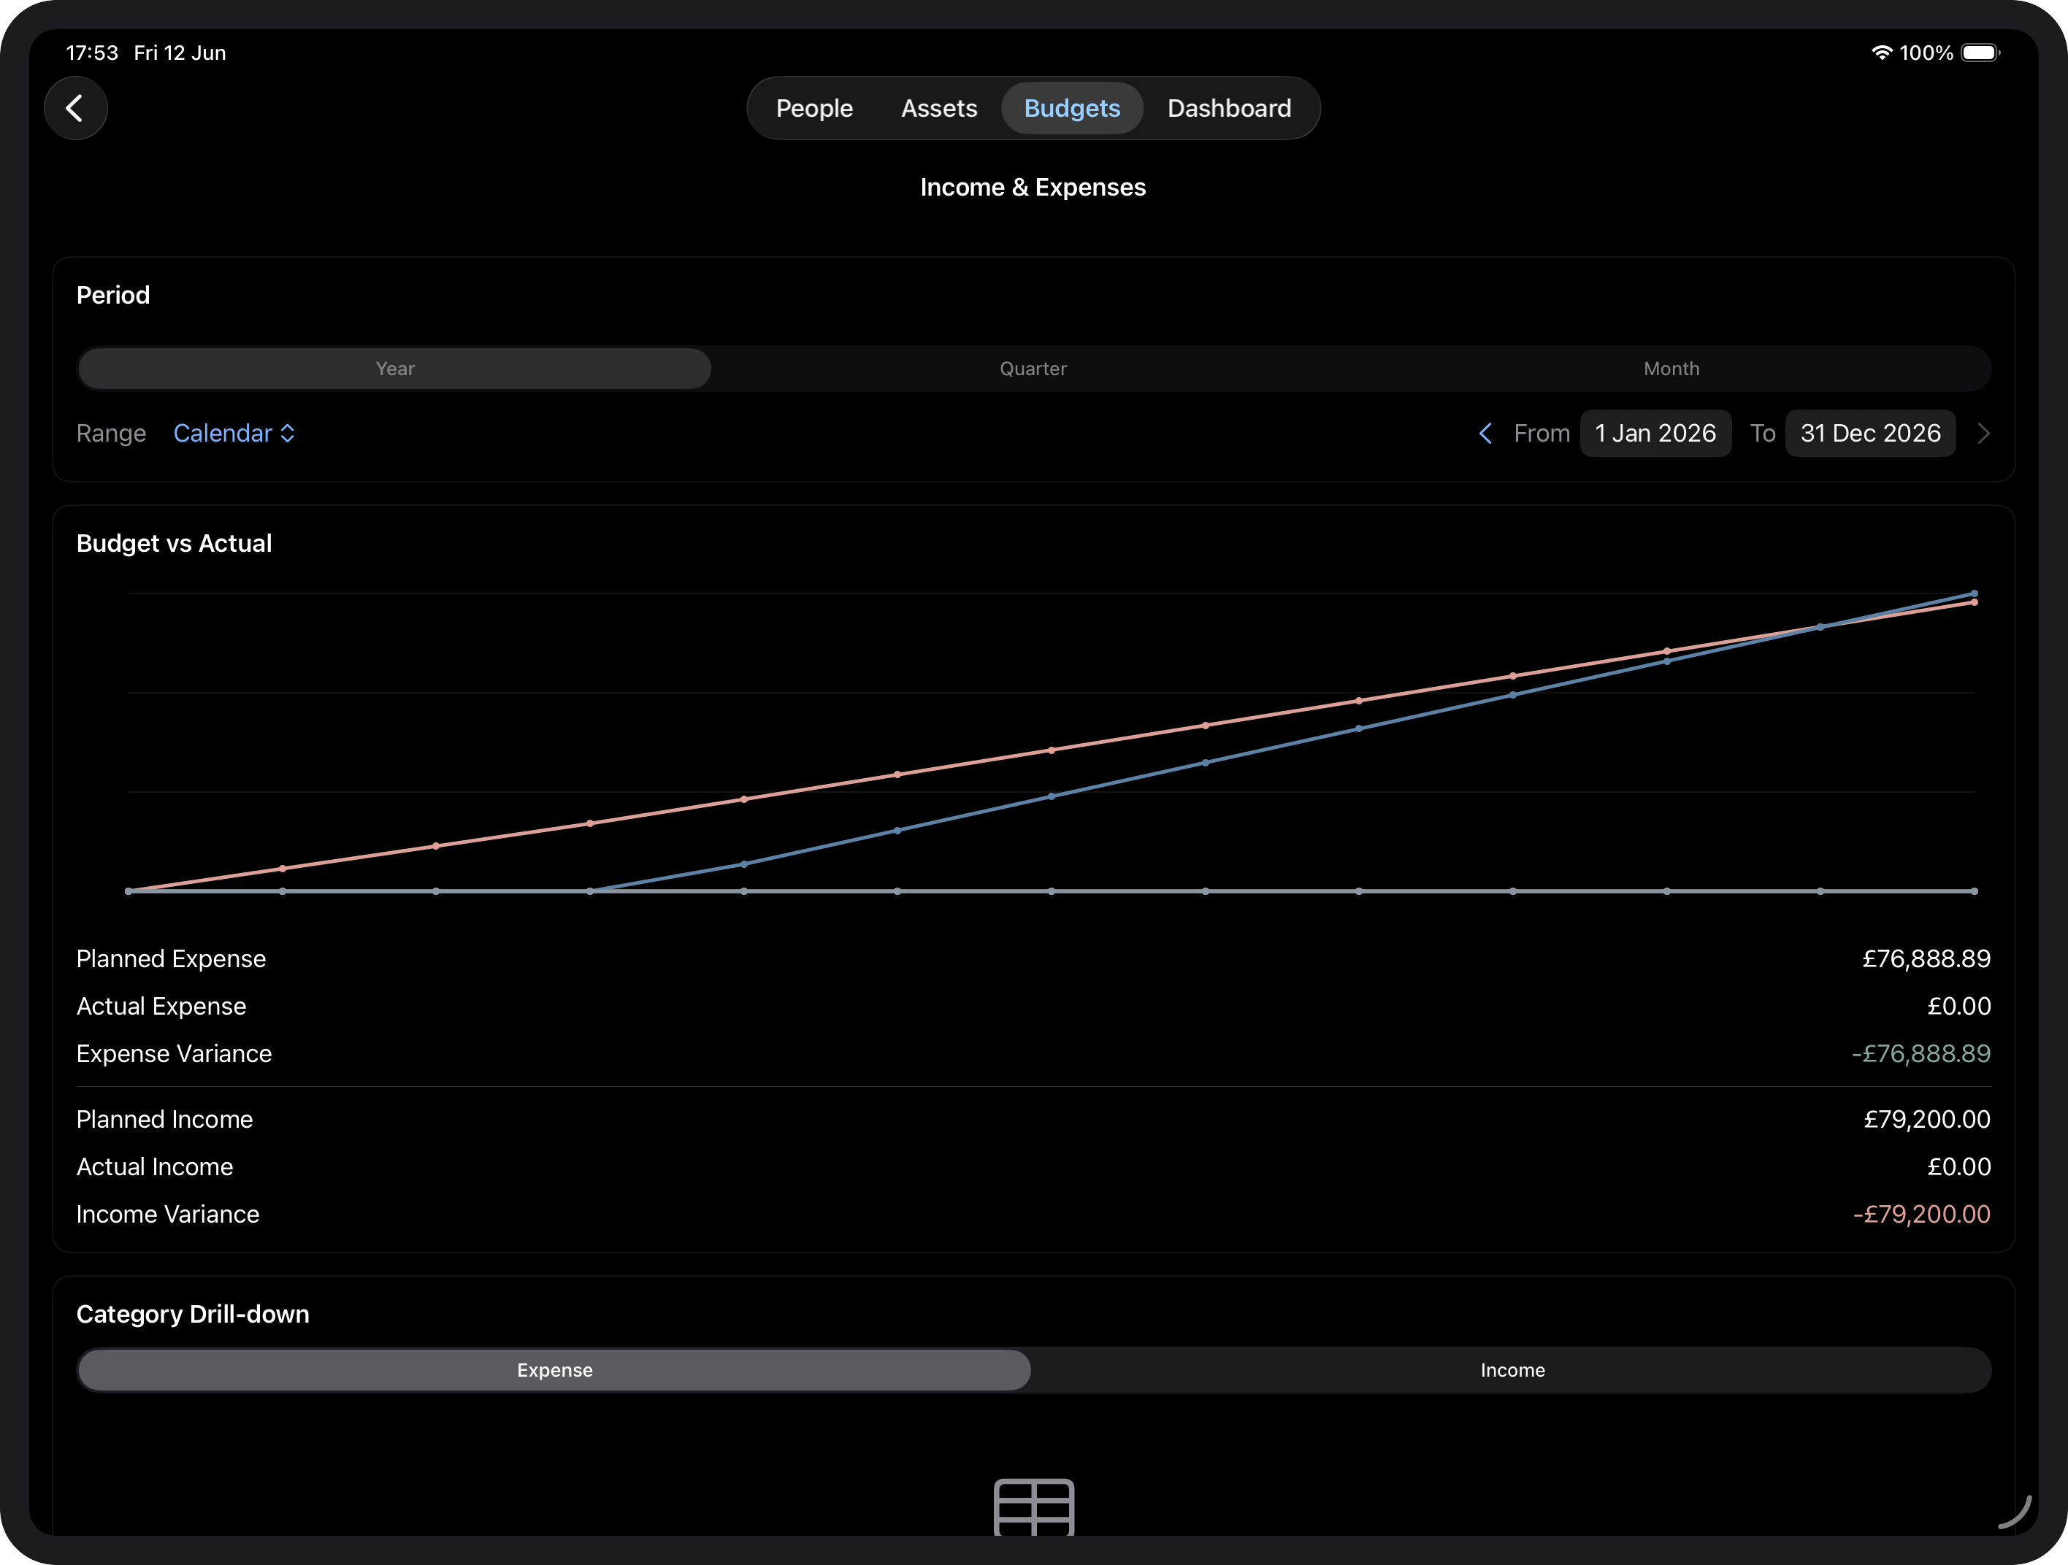
Task: Open the Calendar range dropdown
Action: (x=234, y=434)
